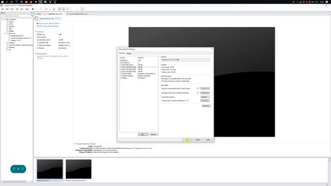
Task: Click the Expand... disk capacity button
Action: coord(205,97)
